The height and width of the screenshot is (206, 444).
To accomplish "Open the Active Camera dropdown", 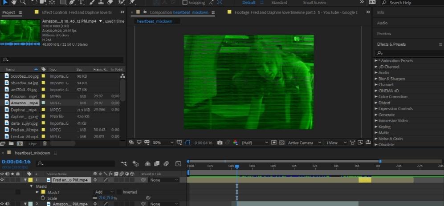I will pyautogui.click(x=305, y=143).
